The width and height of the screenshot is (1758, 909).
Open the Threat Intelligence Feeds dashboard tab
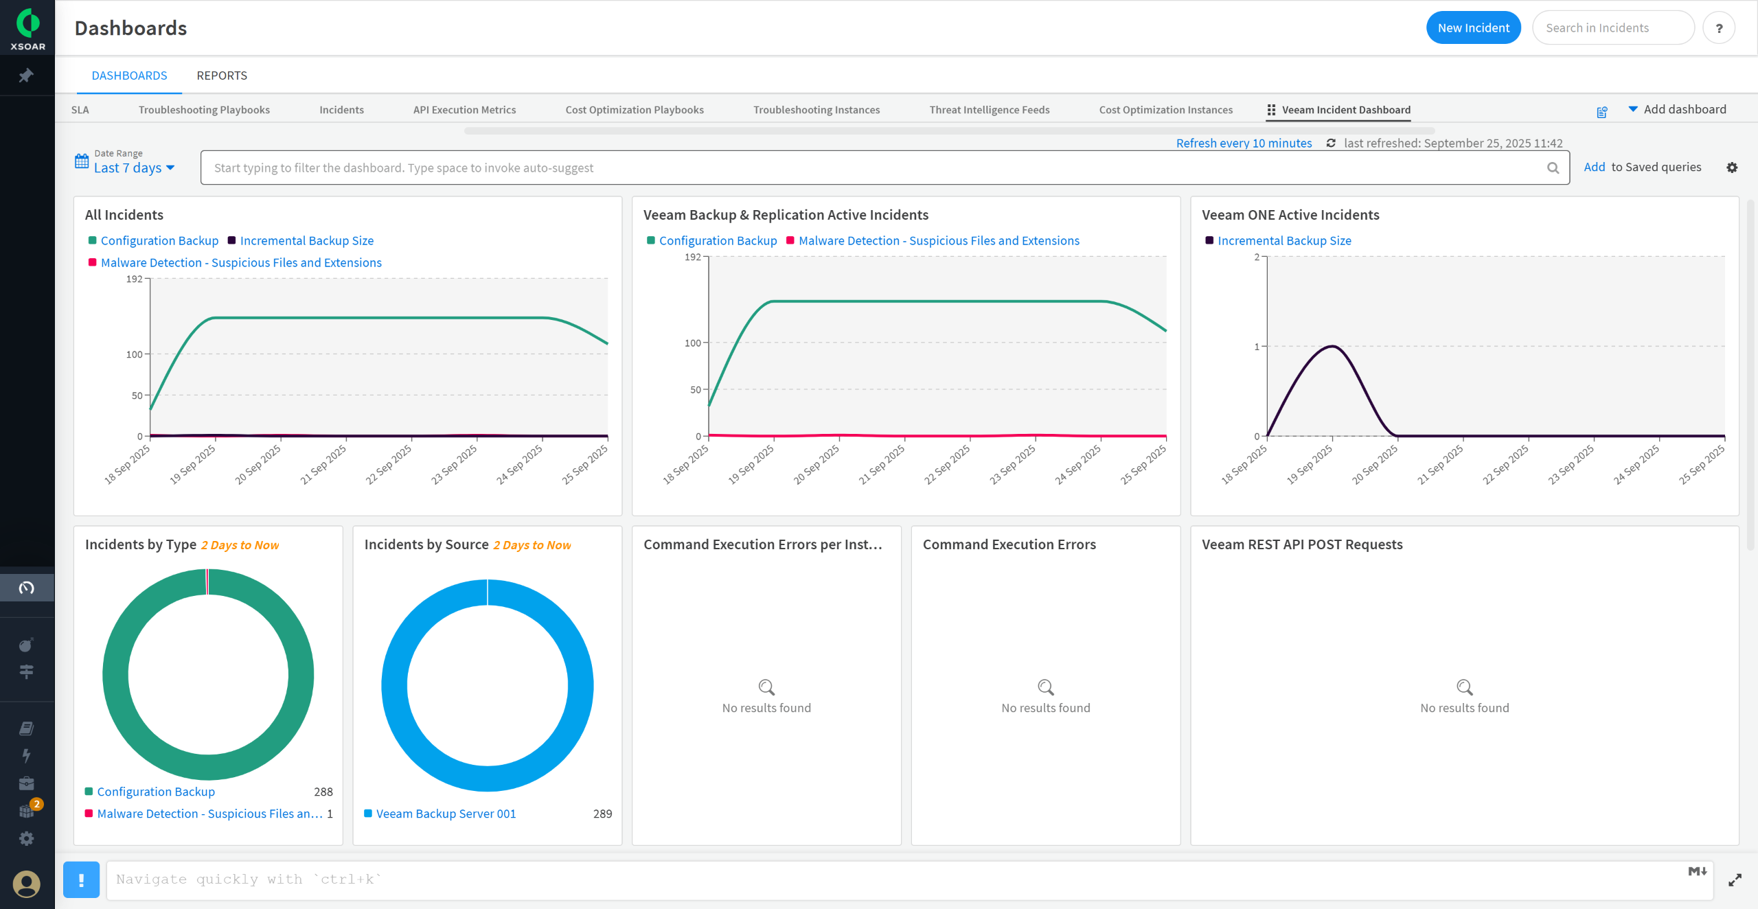point(989,110)
